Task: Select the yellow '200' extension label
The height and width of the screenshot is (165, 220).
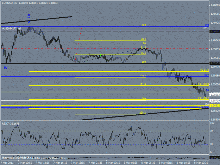Action: coord(144,99)
